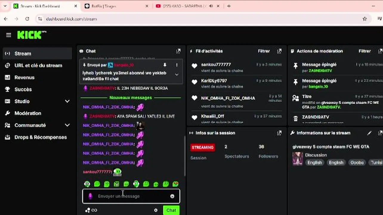
Task: Open the browser tab search dropdown
Action: point(5,6)
